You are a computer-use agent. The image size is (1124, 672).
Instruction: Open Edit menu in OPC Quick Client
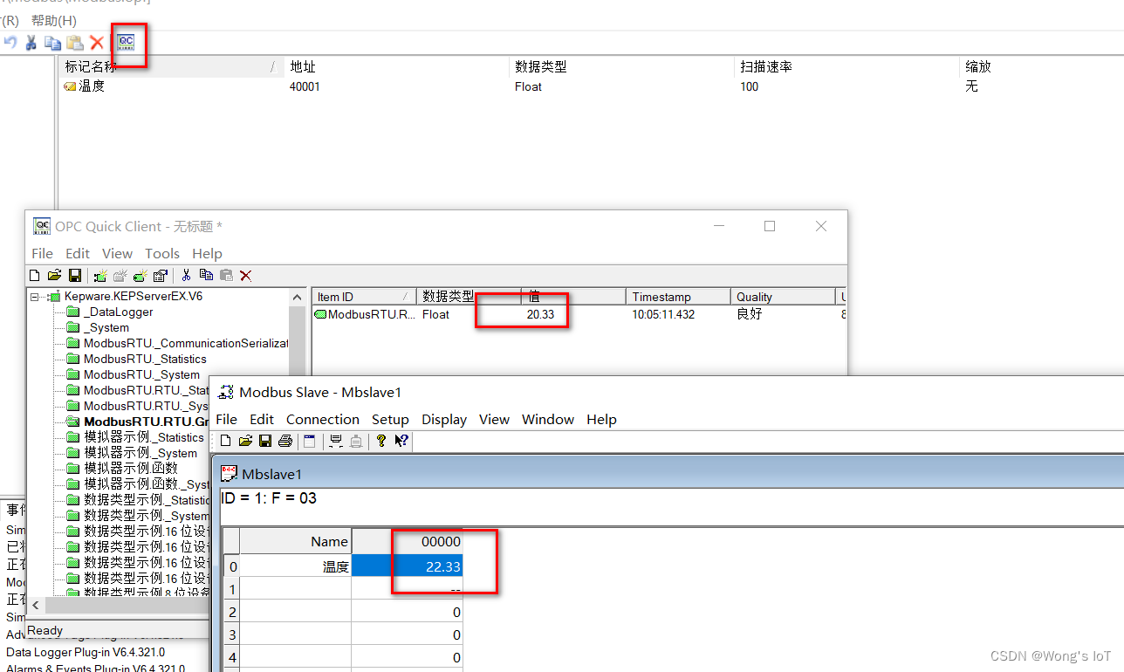(x=78, y=253)
